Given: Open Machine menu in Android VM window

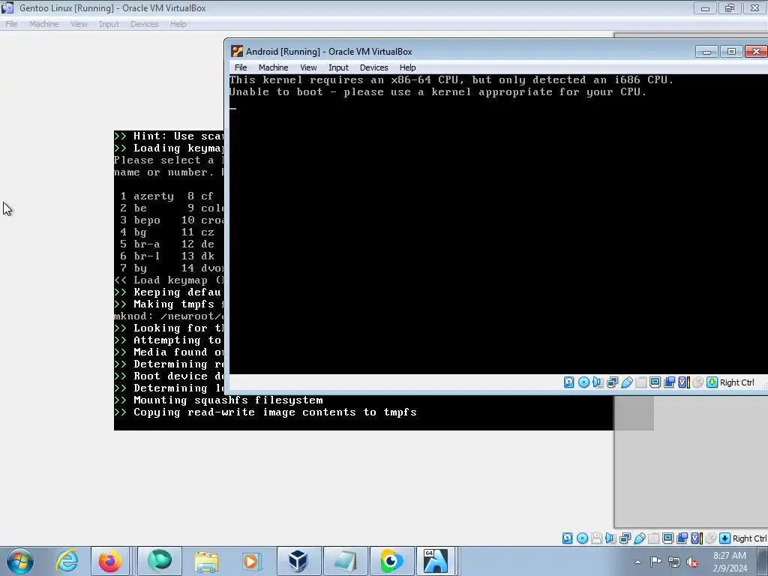Looking at the screenshot, I should (273, 67).
